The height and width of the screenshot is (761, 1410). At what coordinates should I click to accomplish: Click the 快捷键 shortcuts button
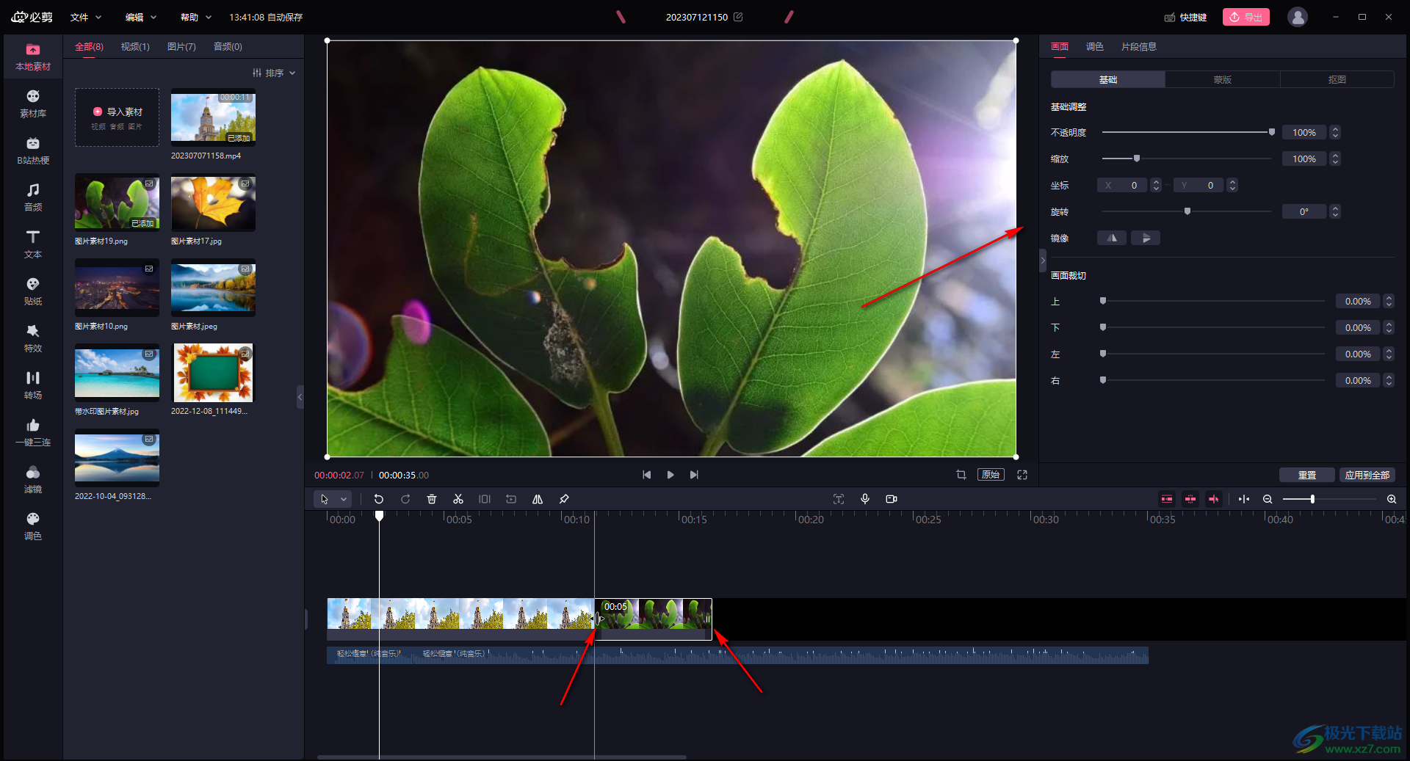point(1185,17)
